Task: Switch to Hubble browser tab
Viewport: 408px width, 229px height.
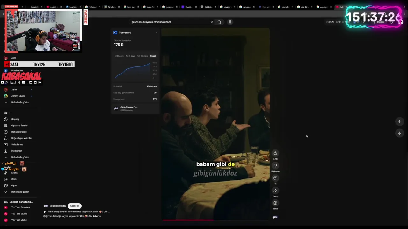Action: click(x=188, y=7)
